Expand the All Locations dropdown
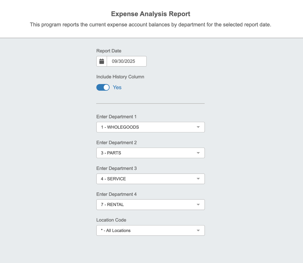Image resolution: width=303 pixels, height=263 pixels. (x=146, y=230)
